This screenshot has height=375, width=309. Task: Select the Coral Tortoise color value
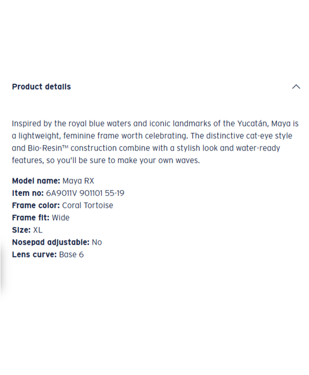(x=87, y=206)
